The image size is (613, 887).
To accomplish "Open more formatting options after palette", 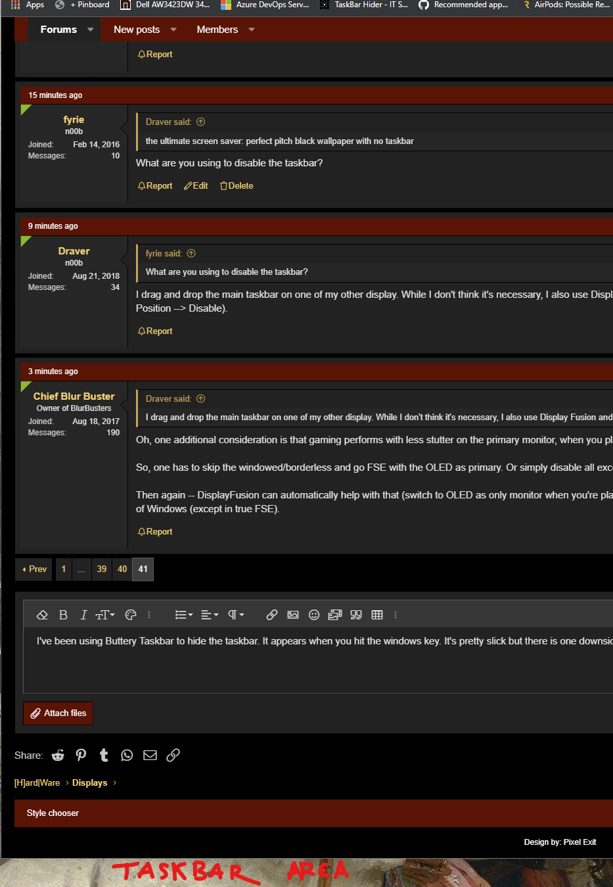I will [x=149, y=615].
